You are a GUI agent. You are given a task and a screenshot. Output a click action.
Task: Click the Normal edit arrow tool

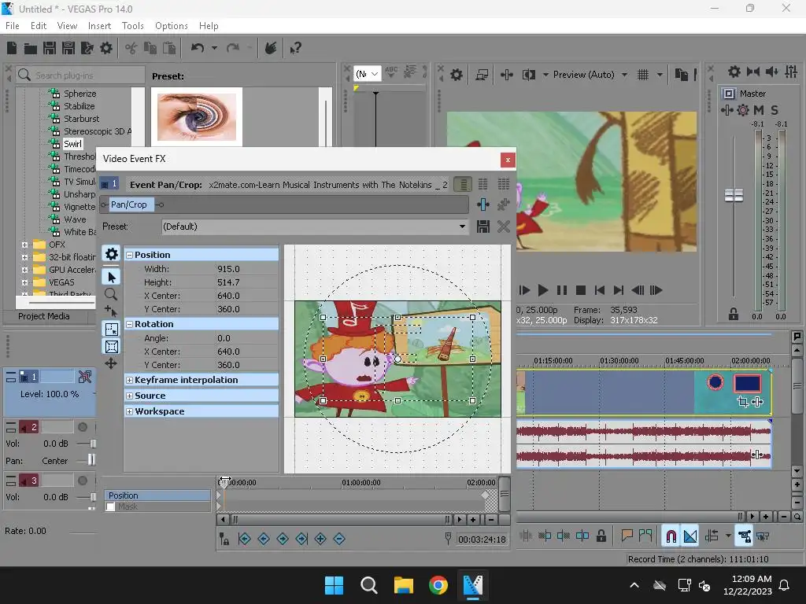point(111,277)
